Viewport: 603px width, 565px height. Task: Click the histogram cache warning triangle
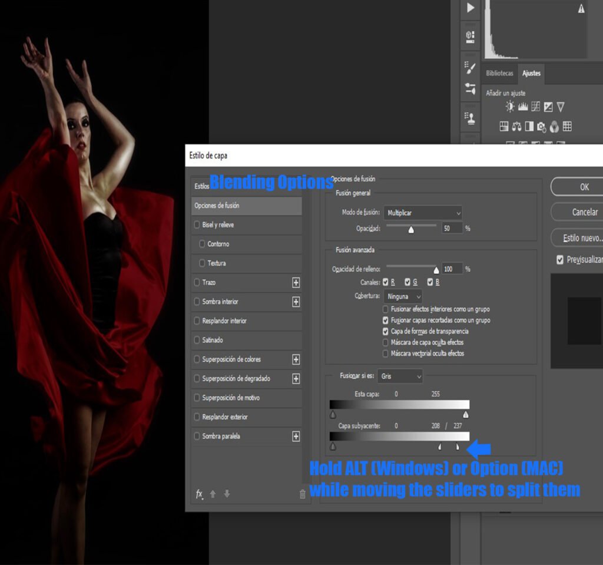[581, 8]
